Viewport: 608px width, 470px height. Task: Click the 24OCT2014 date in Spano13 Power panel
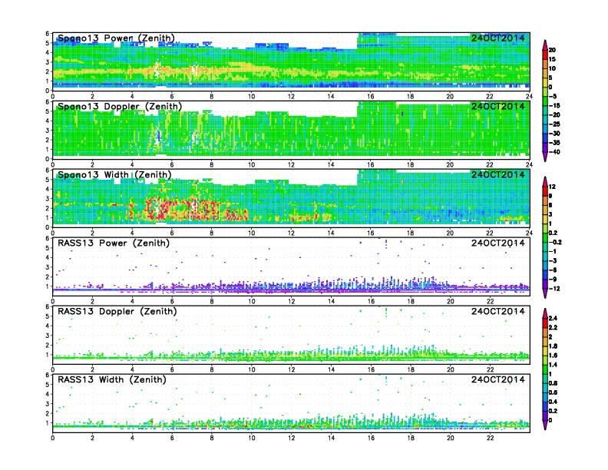point(497,38)
